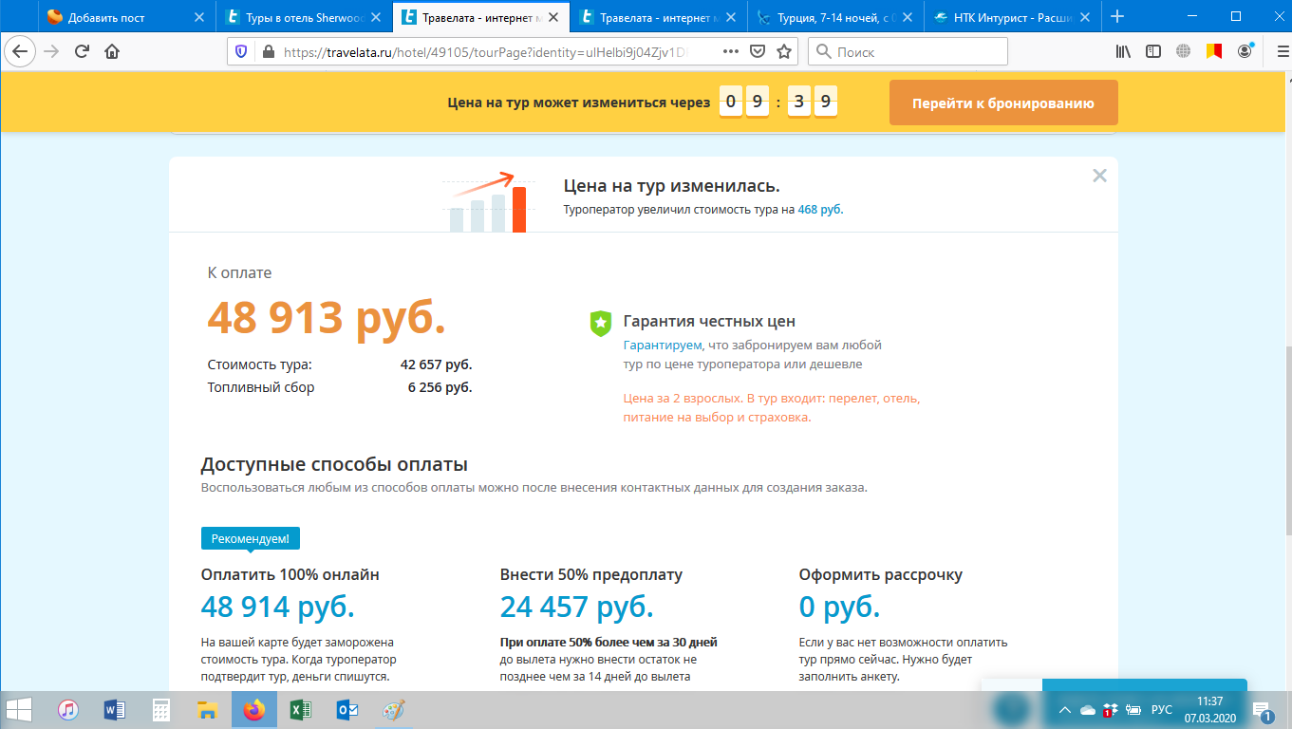
Task: Close the Турция, 7-14 ночей tab
Action: 908,16
